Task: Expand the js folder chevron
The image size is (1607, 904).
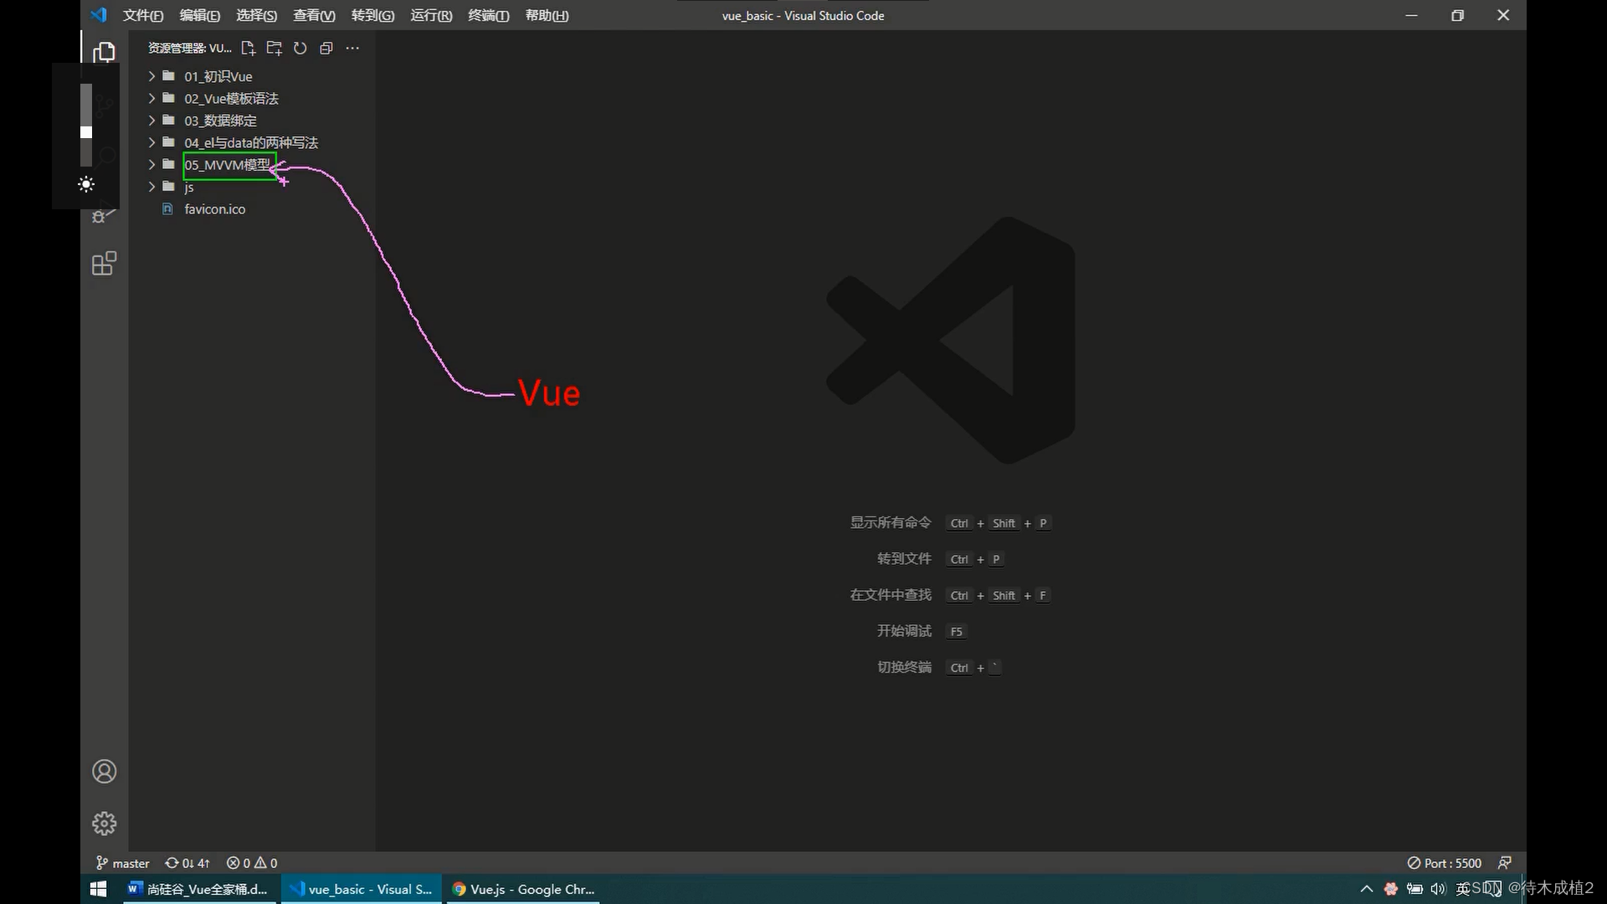Action: (x=151, y=187)
